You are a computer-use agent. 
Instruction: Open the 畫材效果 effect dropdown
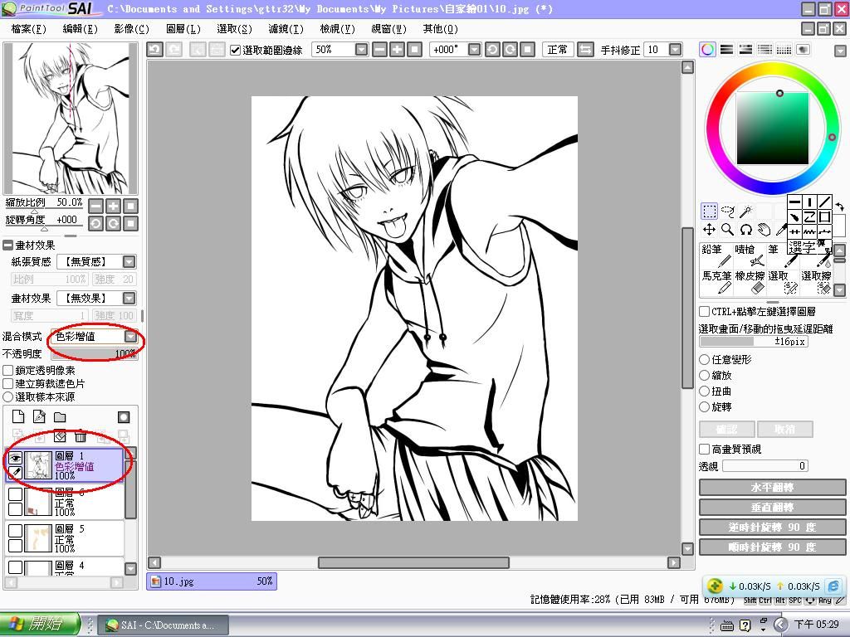(129, 298)
